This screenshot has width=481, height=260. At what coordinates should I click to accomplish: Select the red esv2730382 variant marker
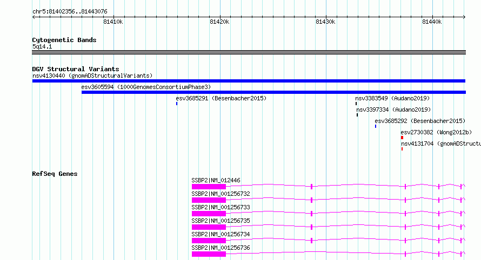click(x=402, y=138)
